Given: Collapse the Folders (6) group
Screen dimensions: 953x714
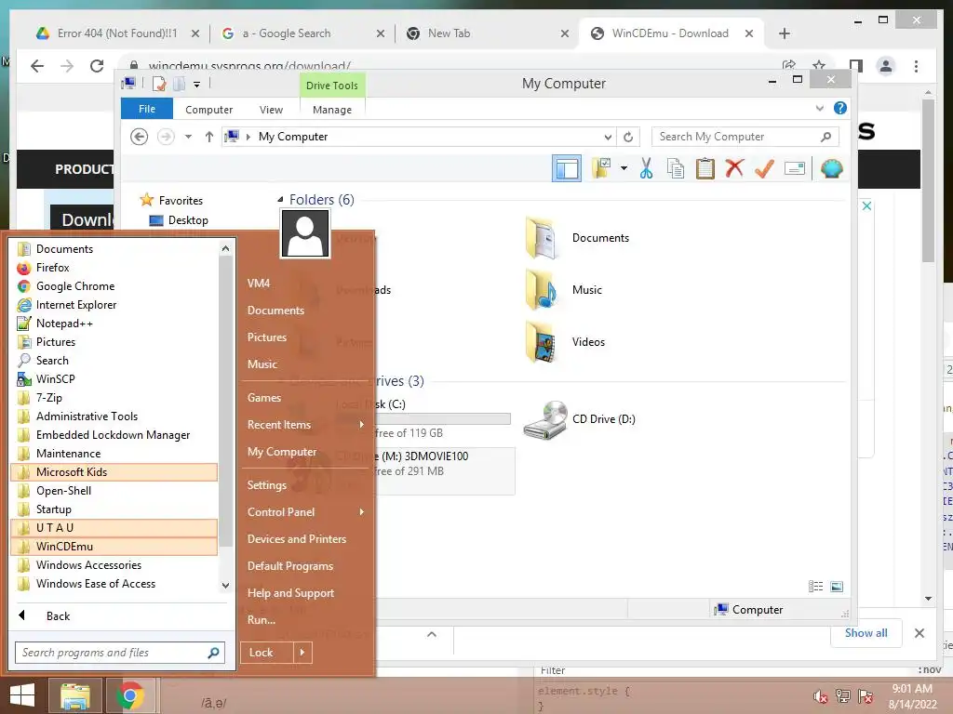Looking at the screenshot, I should (x=280, y=200).
